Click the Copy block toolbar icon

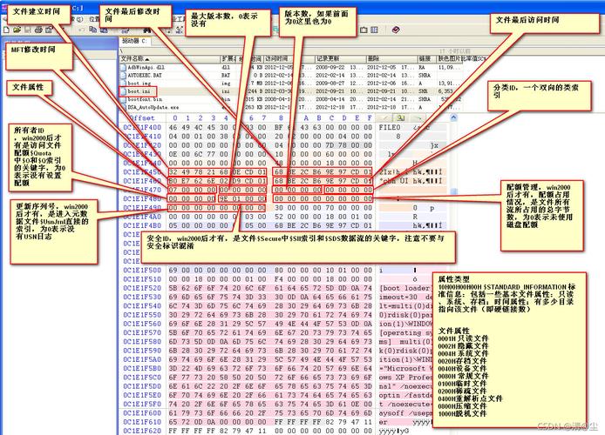[92, 30]
